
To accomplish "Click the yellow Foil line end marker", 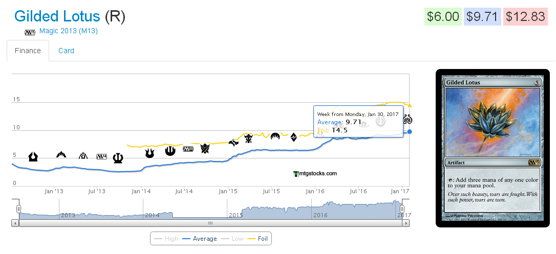I will pos(410,105).
